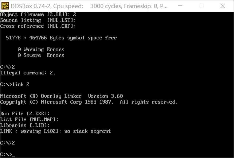Click the "Illegal command: 2." message
234x158 pixels.
28,73
